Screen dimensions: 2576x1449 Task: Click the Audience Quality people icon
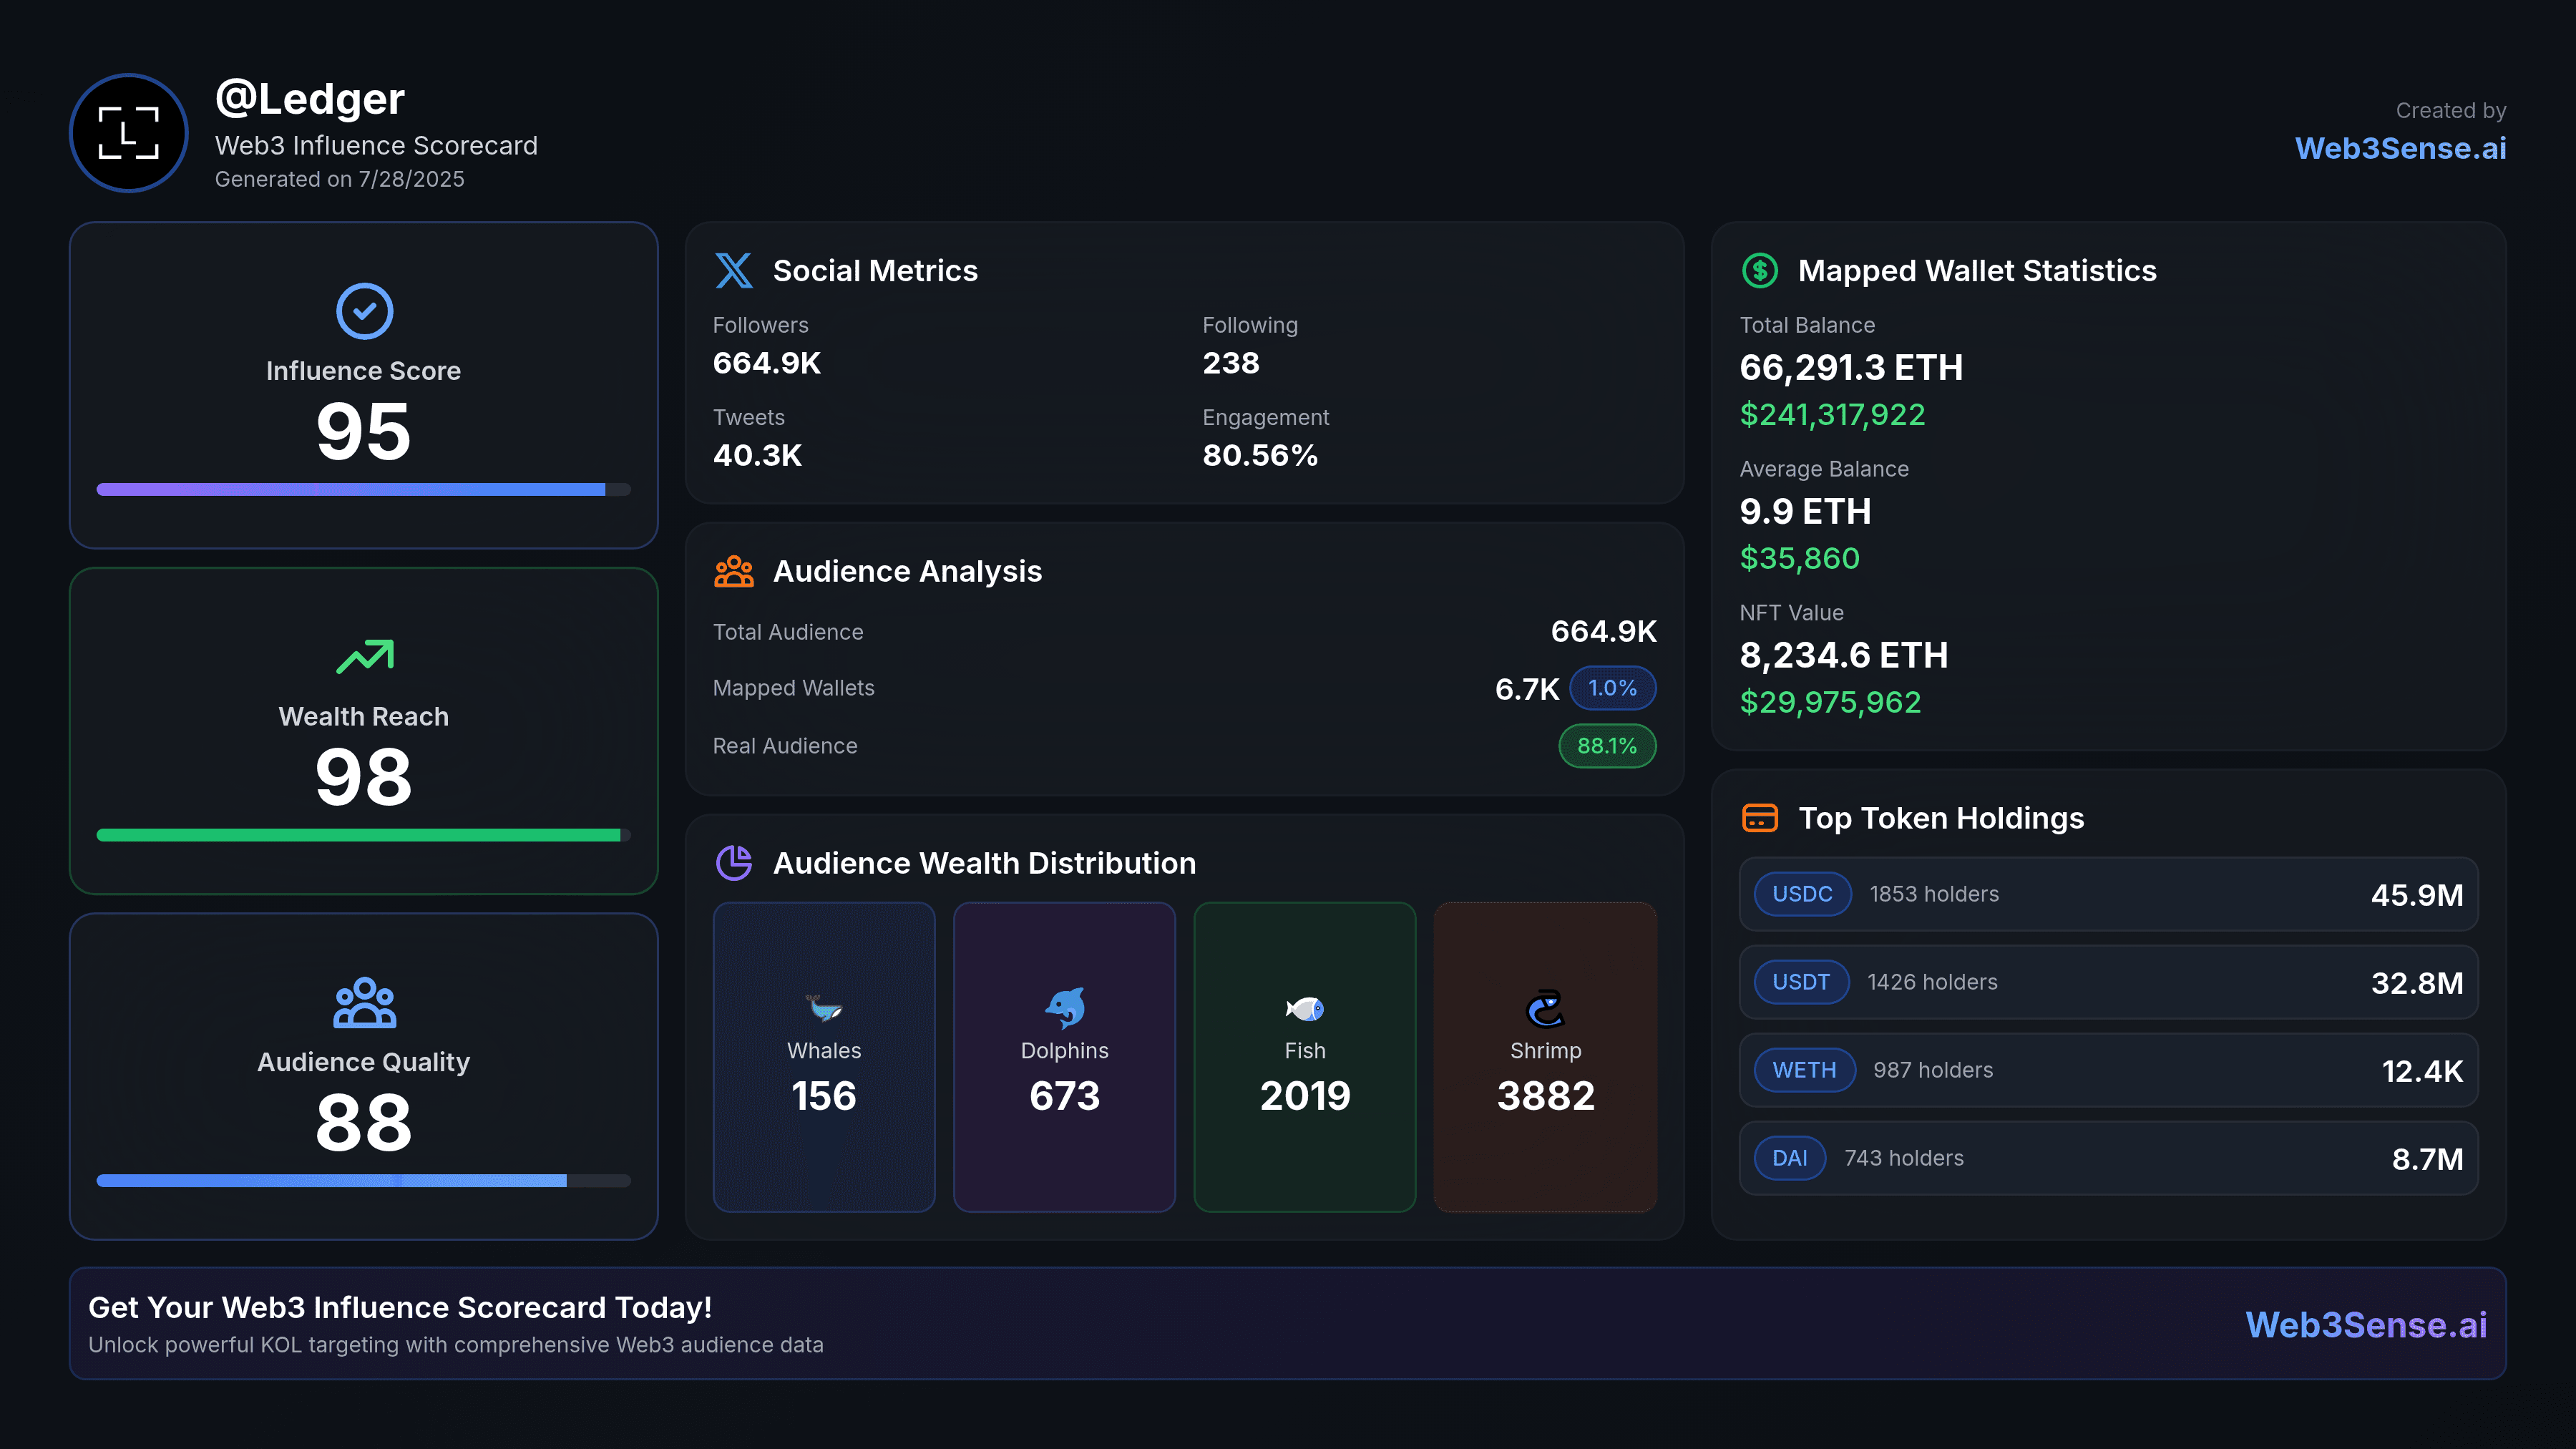pos(364,1003)
